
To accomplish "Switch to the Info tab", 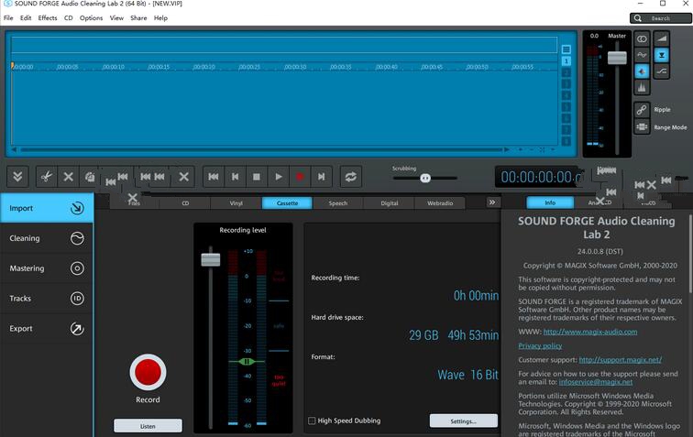I will click(550, 202).
